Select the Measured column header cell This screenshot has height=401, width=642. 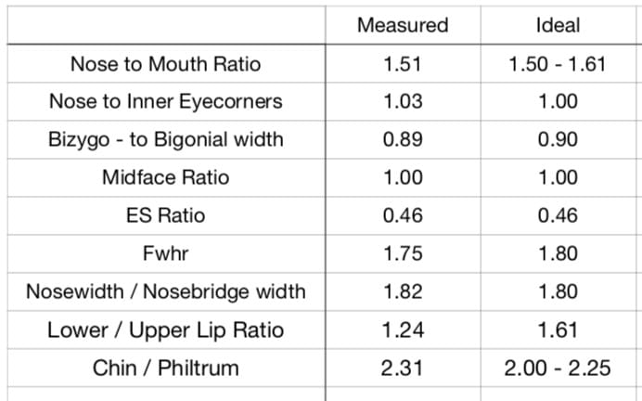[404, 25]
